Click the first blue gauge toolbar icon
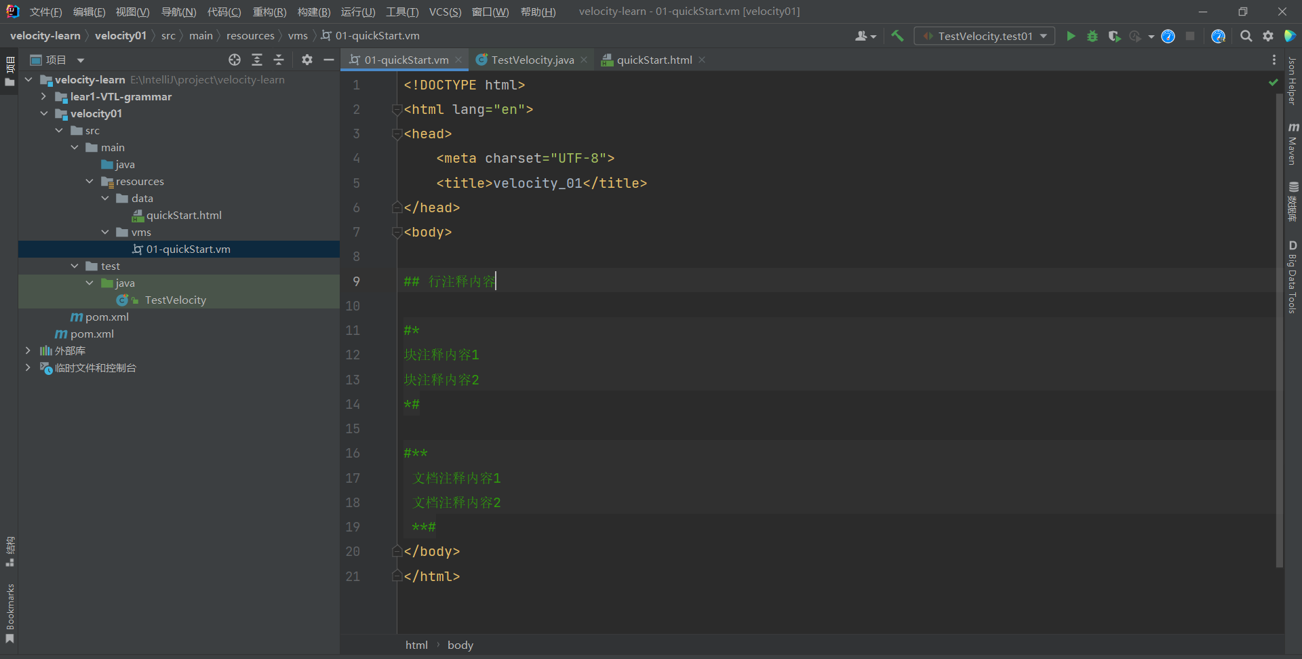Screen dimensions: 1302x659 tap(1168, 36)
